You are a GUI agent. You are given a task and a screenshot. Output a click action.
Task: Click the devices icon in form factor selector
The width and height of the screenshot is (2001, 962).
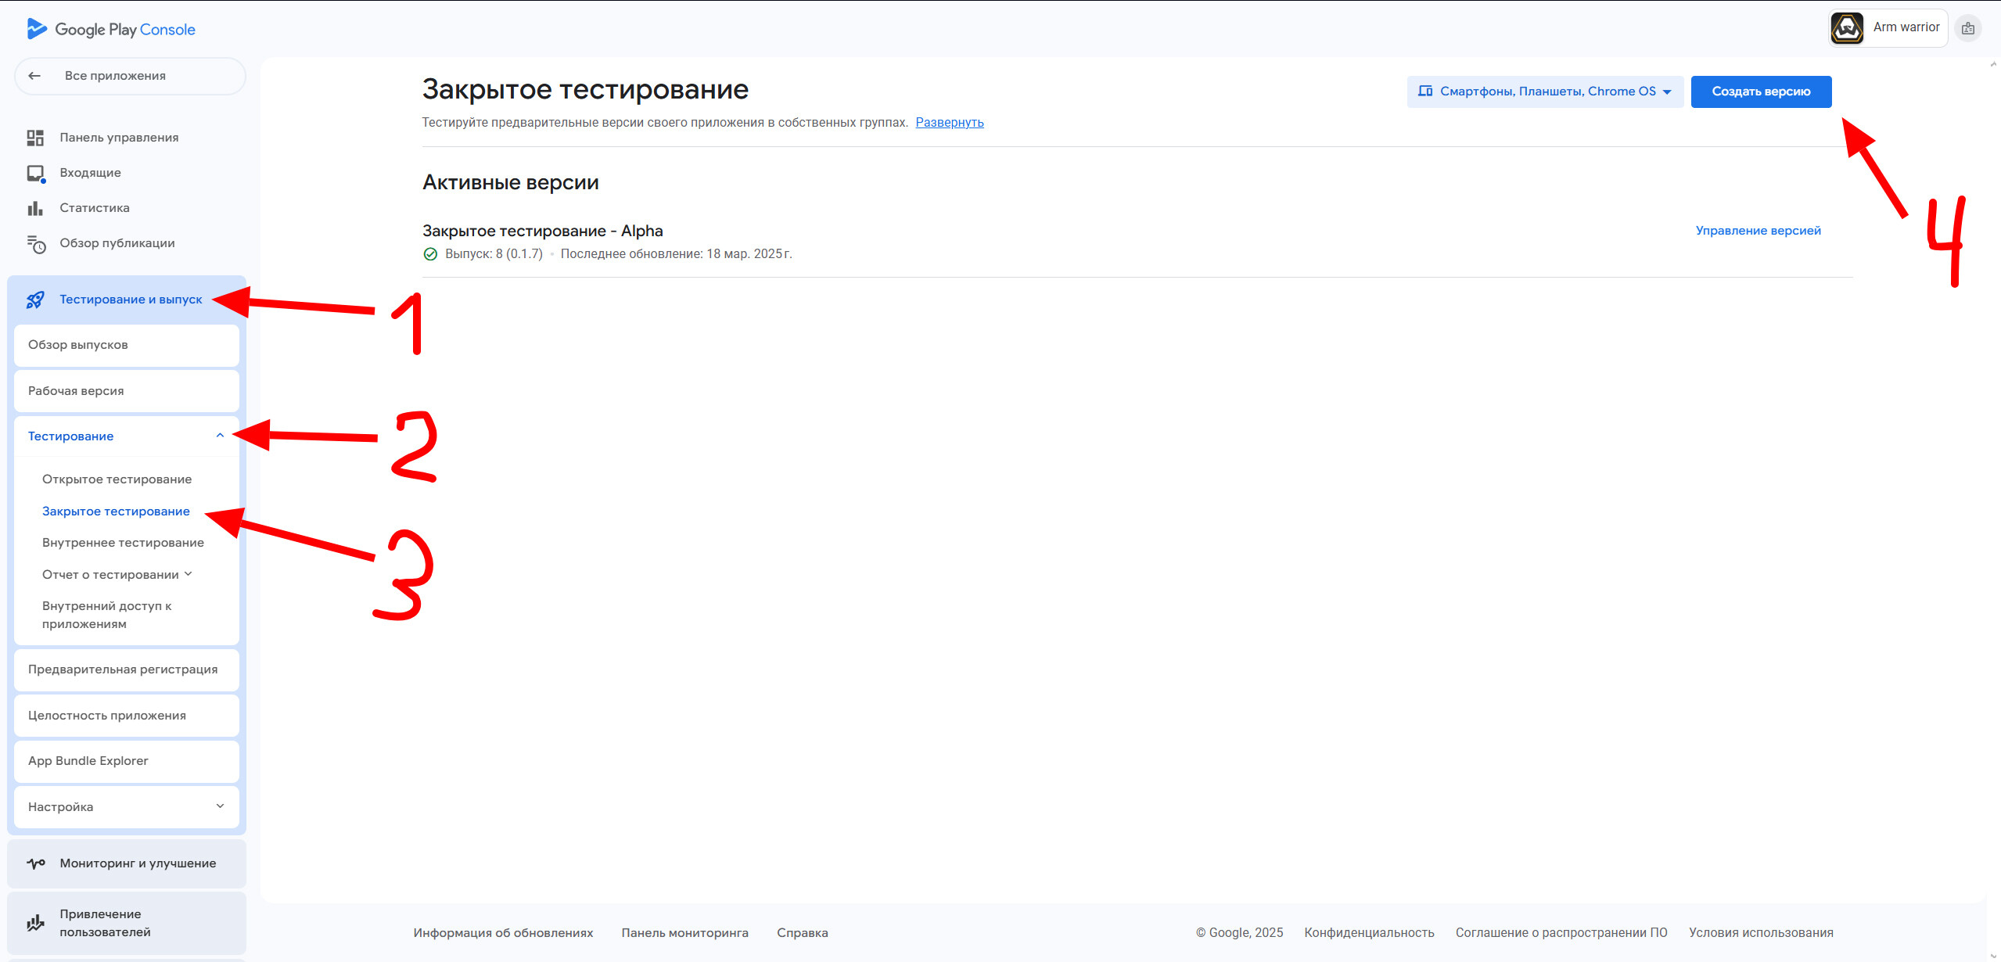pyautogui.click(x=1425, y=92)
